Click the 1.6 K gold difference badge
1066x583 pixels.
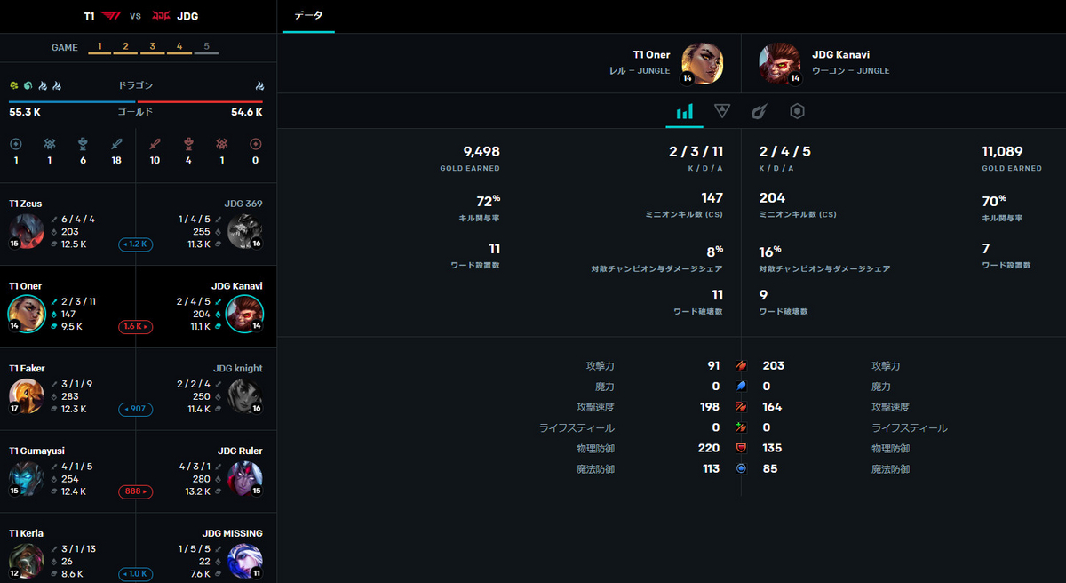click(x=136, y=327)
